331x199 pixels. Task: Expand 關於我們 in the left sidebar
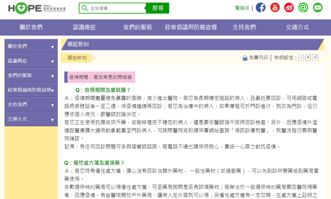tap(52, 47)
